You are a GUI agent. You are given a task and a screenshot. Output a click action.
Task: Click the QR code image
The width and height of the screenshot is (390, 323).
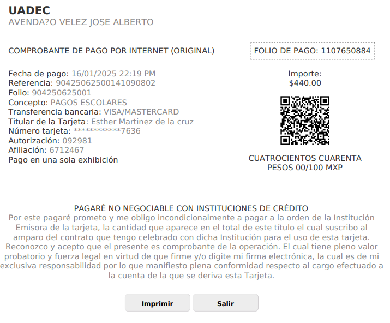point(305,121)
